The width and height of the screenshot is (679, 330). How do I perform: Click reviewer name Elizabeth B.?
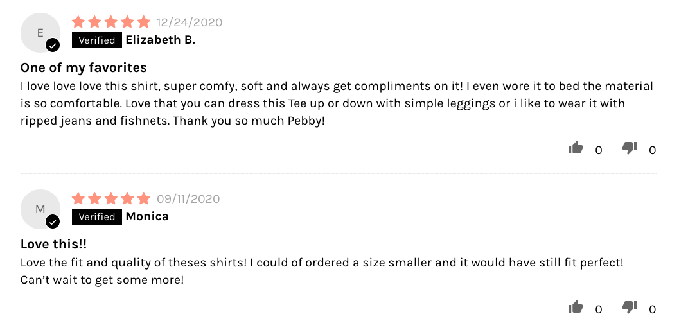[160, 40]
